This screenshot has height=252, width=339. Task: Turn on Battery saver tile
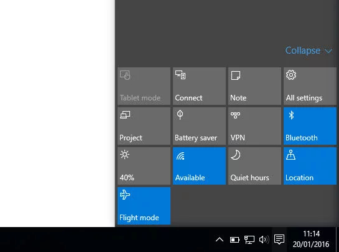tap(199, 126)
